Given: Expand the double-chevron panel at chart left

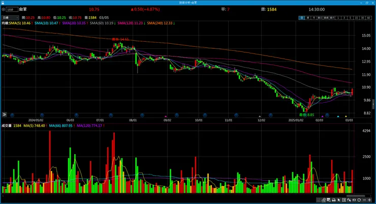Looking at the screenshot, I should point(4,114).
